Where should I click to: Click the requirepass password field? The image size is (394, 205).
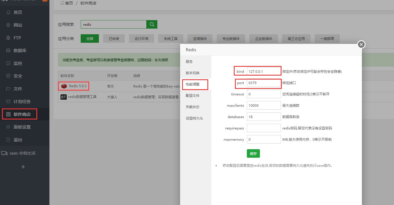point(264,128)
